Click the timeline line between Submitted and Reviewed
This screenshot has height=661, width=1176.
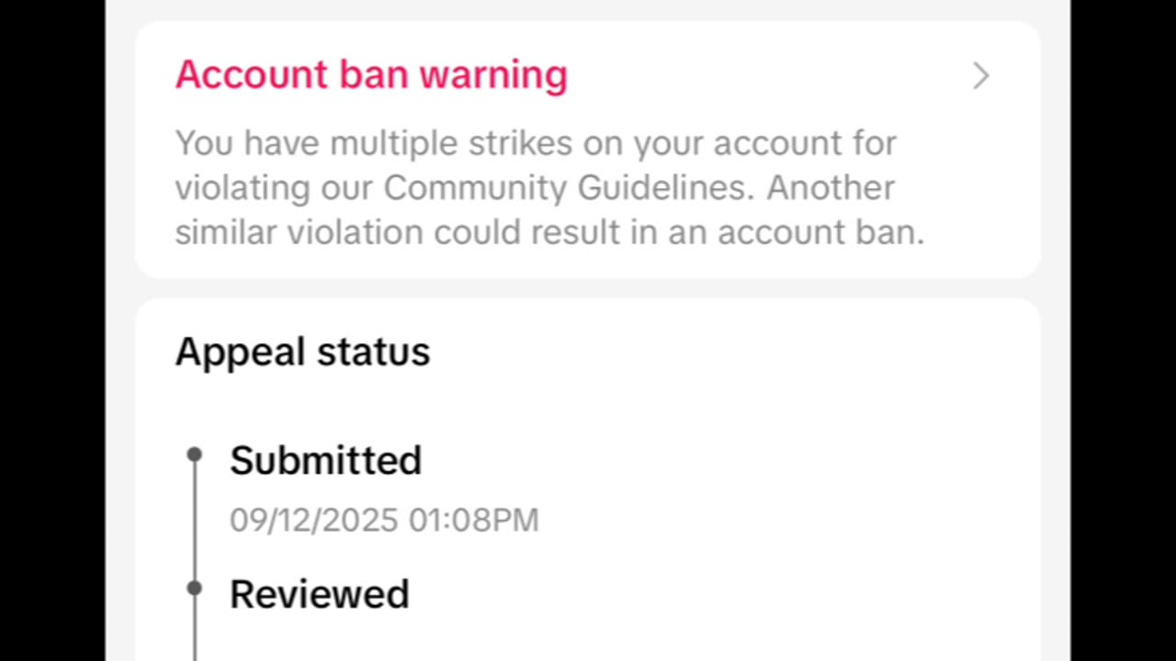point(194,521)
